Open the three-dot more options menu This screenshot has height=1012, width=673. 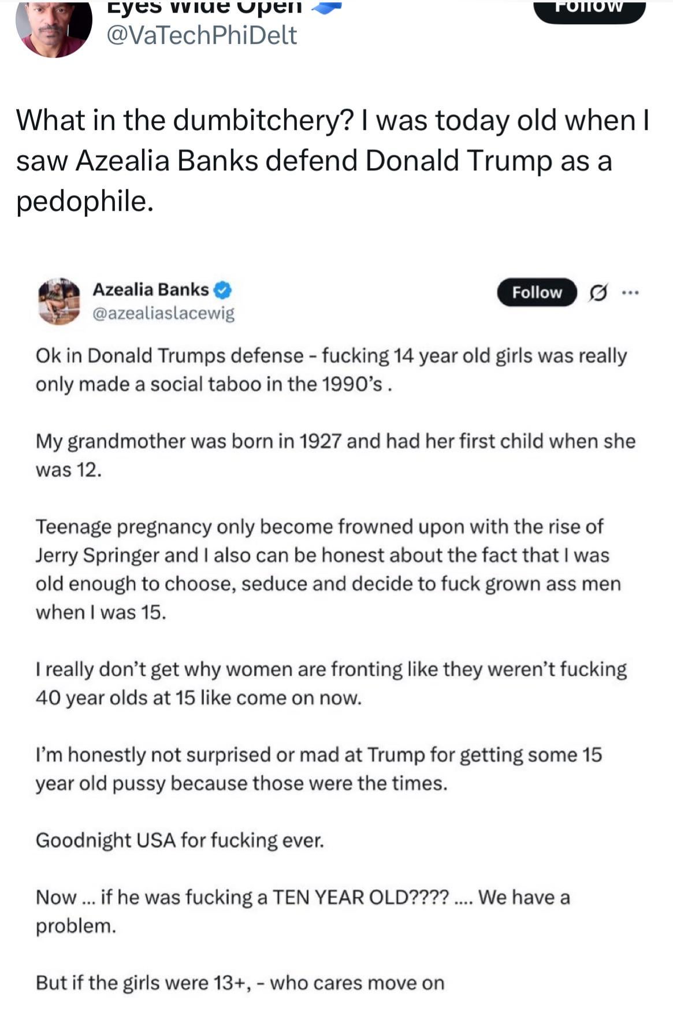pyautogui.click(x=630, y=293)
